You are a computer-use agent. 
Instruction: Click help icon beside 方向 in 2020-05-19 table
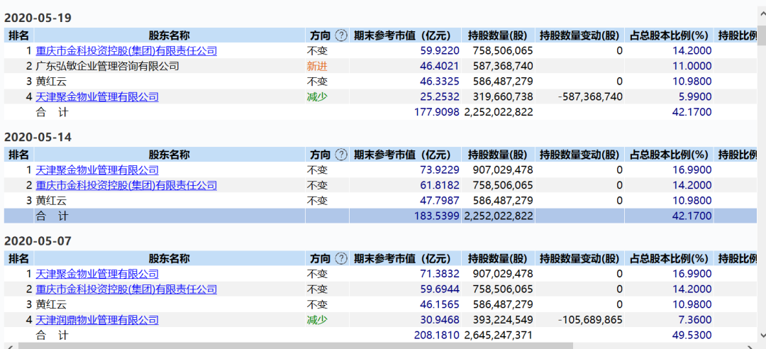pyautogui.click(x=341, y=35)
